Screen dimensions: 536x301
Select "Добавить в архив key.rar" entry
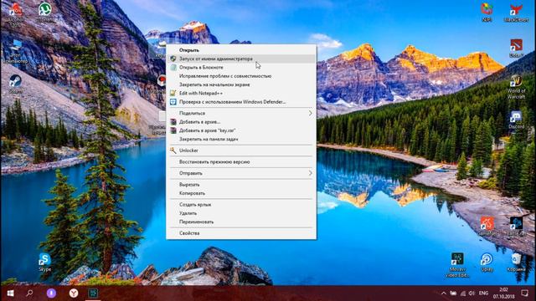pyautogui.click(x=241, y=130)
